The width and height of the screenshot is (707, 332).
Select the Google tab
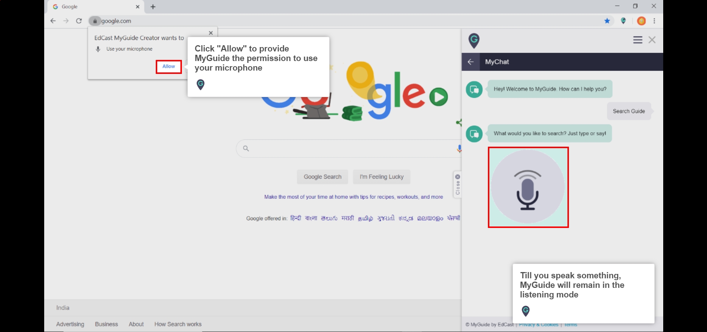point(96,7)
